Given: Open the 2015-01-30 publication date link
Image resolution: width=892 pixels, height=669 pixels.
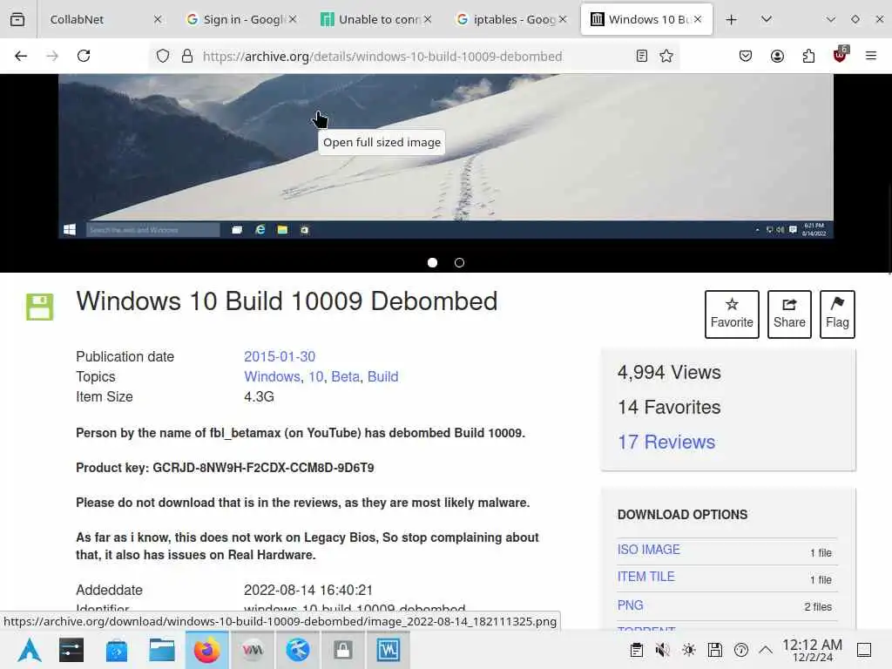Looking at the screenshot, I should click(280, 356).
